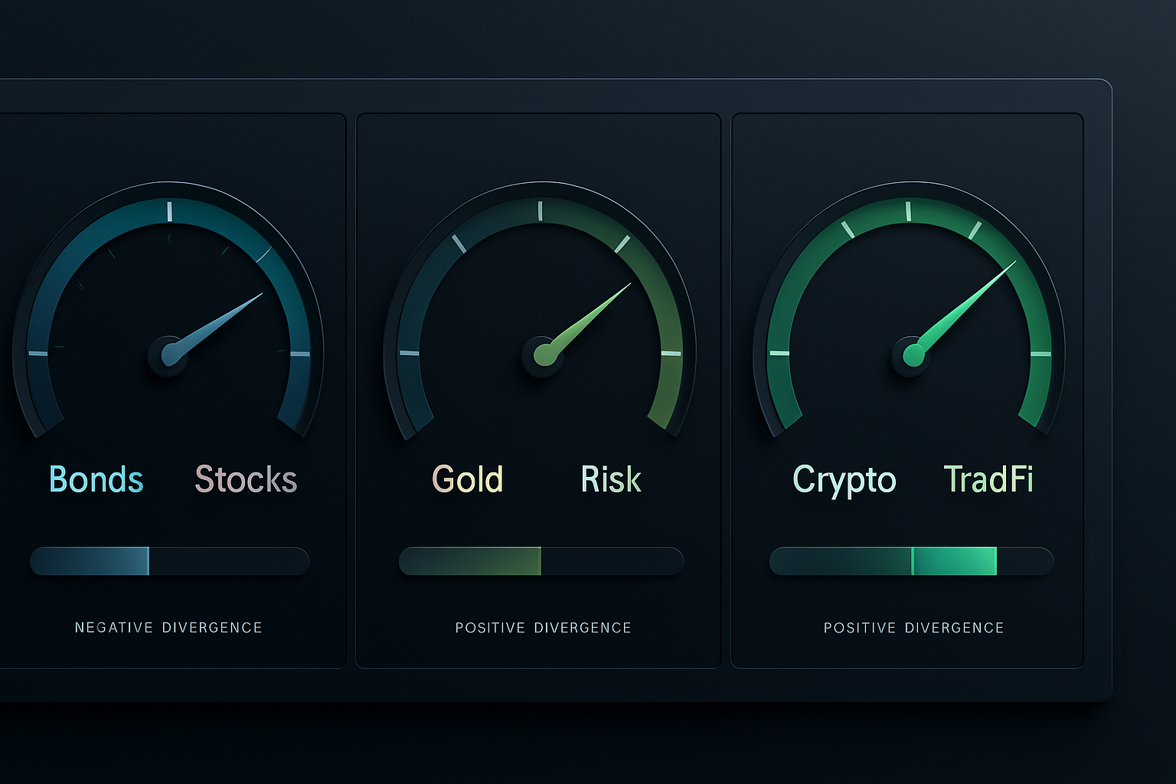This screenshot has width=1176, height=784.
Task: Click top center tick of Bonds/Stocks gauge
Action: (169, 211)
